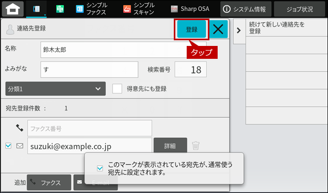
Task: Add a ファクス destination
Action: pos(49,183)
